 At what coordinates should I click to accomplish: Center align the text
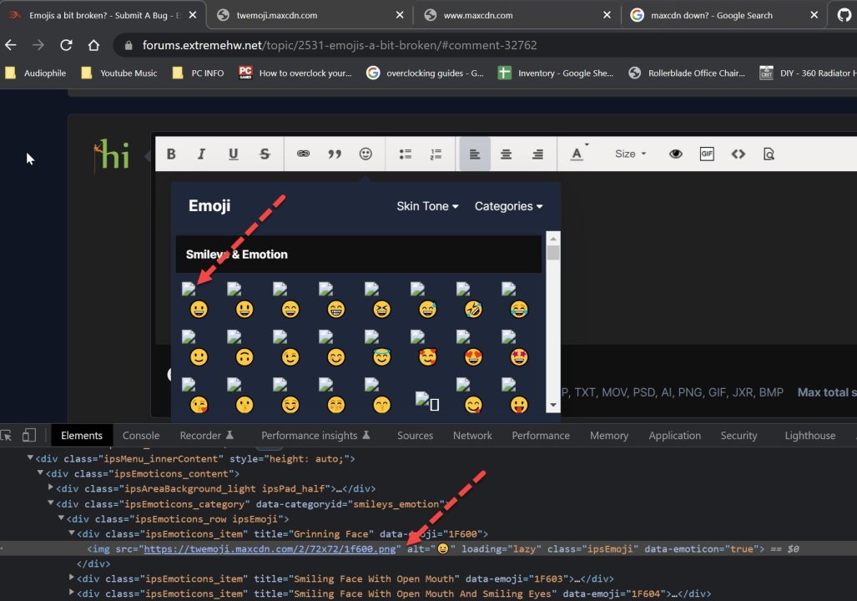(506, 154)
